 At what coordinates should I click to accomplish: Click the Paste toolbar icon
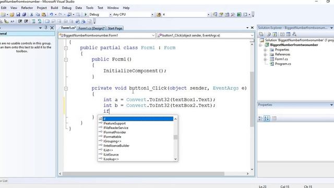click(x=44, y=15)
